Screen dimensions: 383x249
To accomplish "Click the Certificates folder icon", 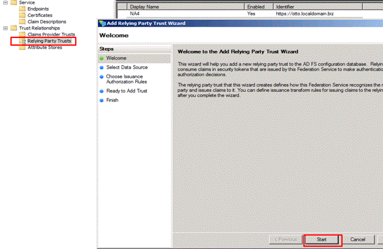I will tap(23, 15).
